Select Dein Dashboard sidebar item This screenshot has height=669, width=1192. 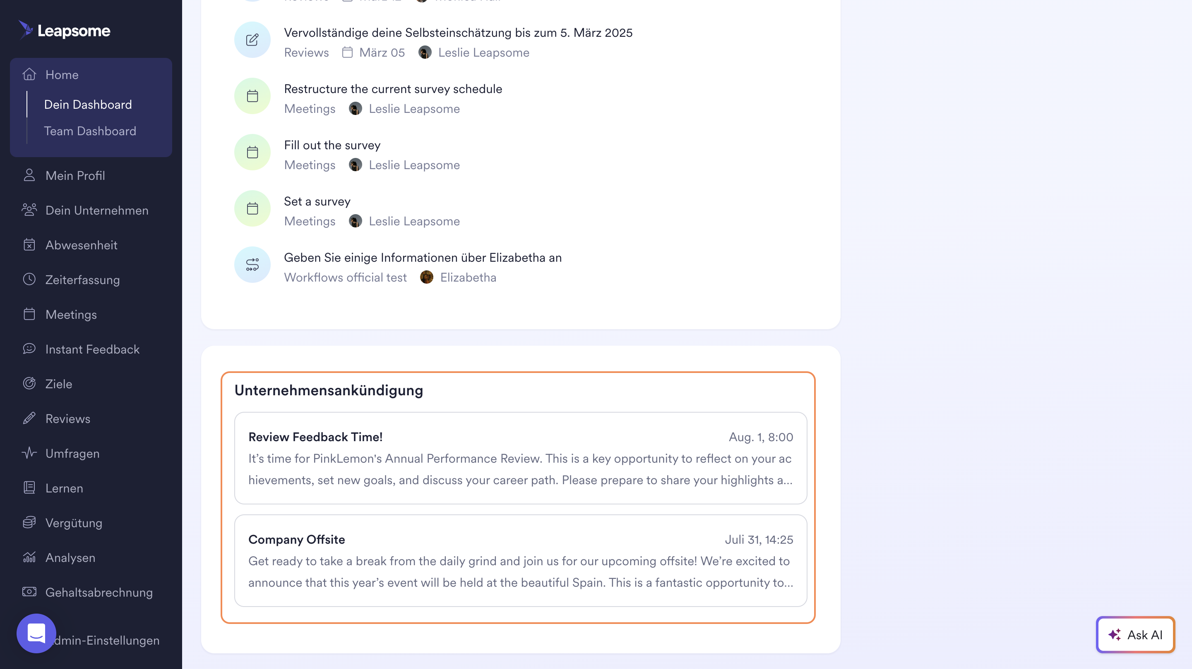tap(88, 105)
